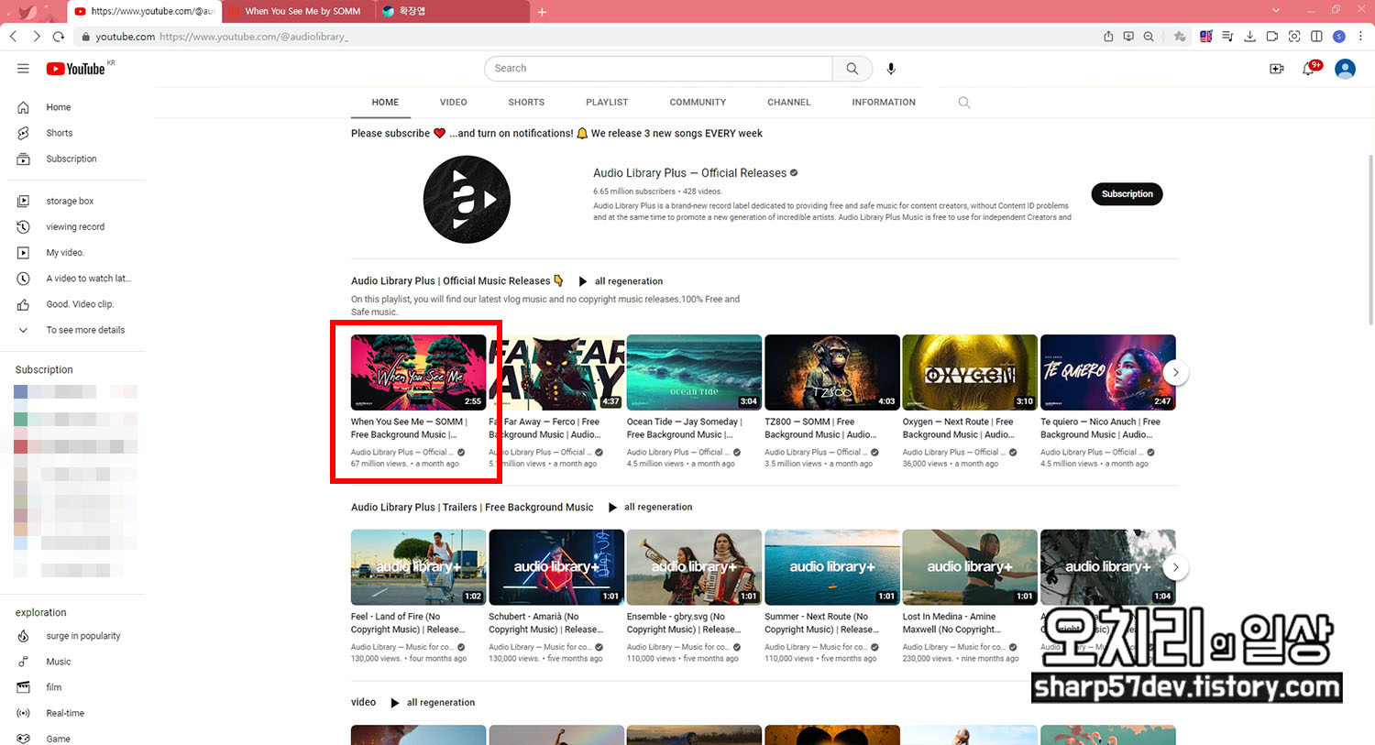Open Te quiero — Nico Anuch title
Viewport: 1375px width, 745px height.
pos(1100,429)
